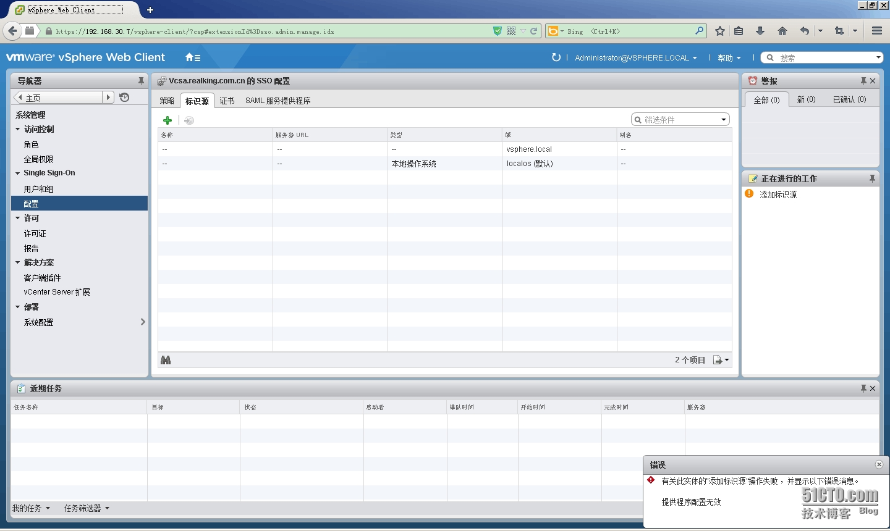Click the navigator history icon
This screenshot has height=531, width=890.
[x=124, y=98]
